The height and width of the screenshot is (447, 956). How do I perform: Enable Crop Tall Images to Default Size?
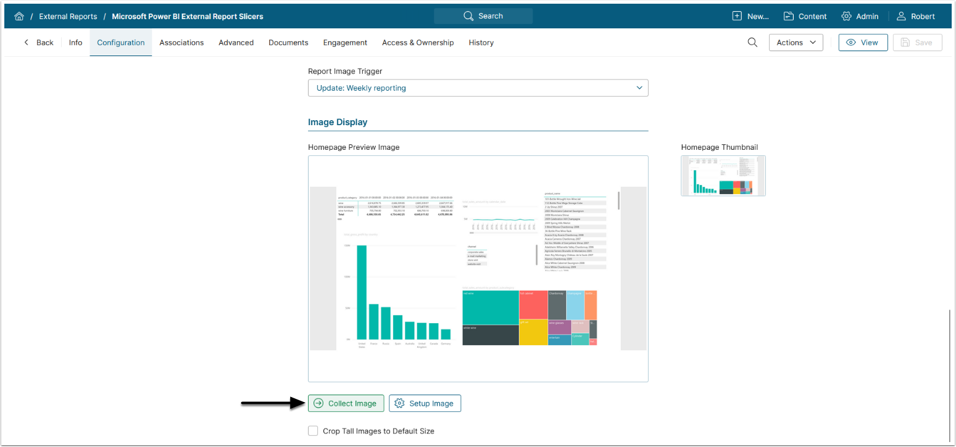click(x=313, y=431)
